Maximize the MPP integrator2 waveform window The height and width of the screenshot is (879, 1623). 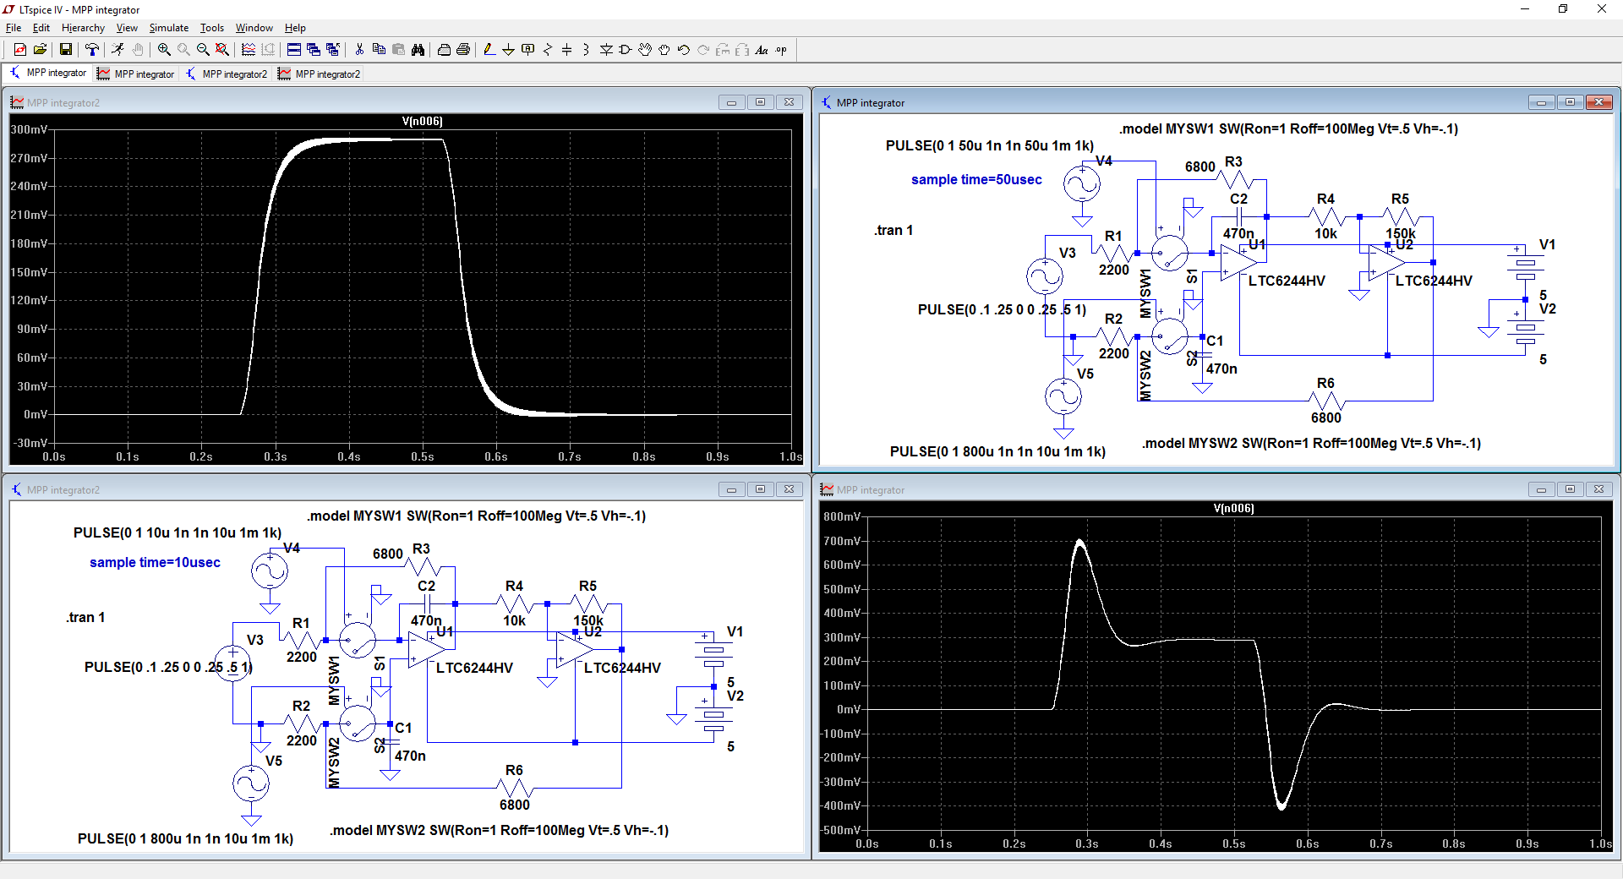[x=760, y=102]
